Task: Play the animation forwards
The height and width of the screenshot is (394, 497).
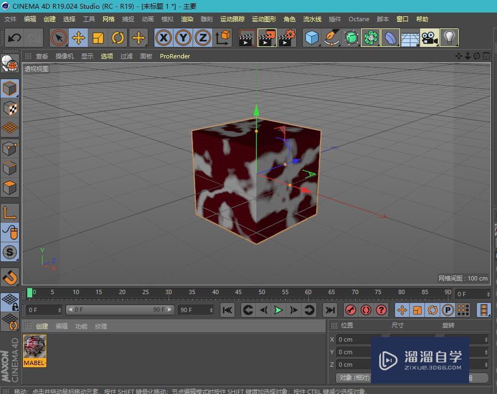Action: [x=278, y=310]
